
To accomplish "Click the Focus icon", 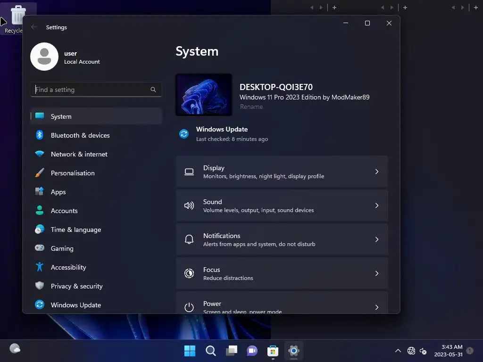I will 189,273.
